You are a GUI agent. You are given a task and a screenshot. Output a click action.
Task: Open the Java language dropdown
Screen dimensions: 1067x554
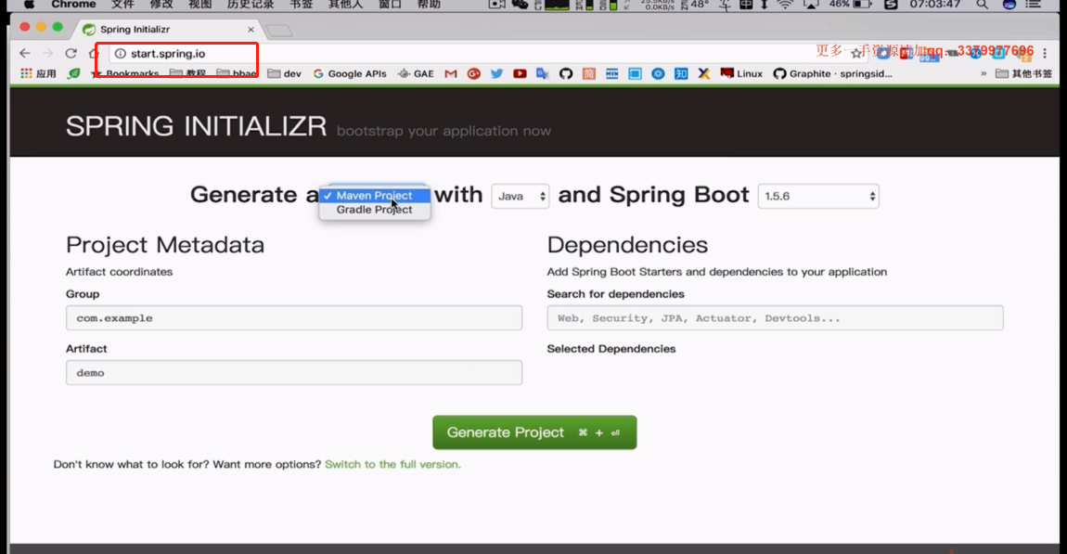[521, 196]
